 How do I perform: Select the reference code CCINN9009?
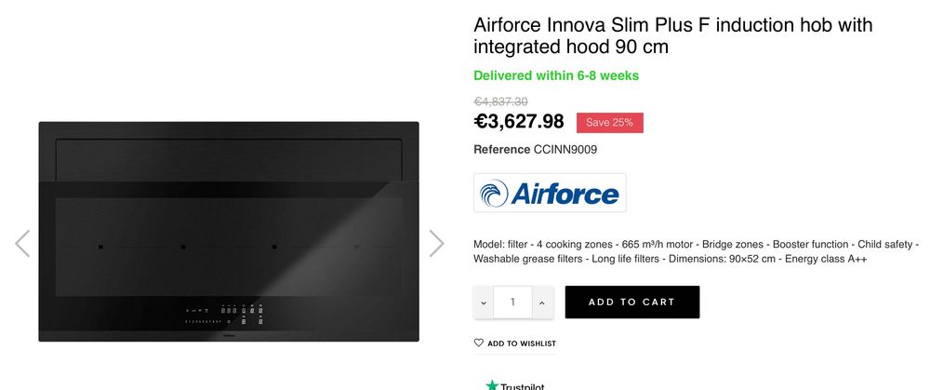565,149
